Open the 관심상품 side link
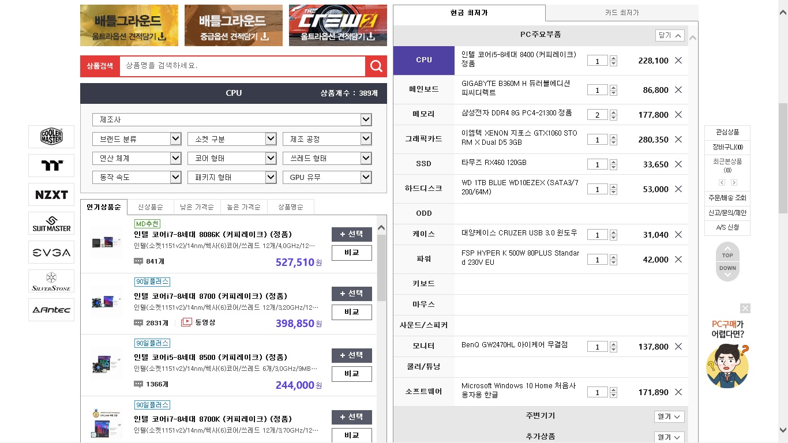 727,133
